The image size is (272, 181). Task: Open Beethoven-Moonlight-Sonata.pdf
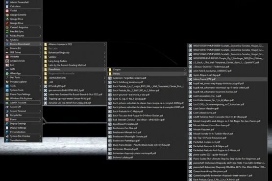147,136
